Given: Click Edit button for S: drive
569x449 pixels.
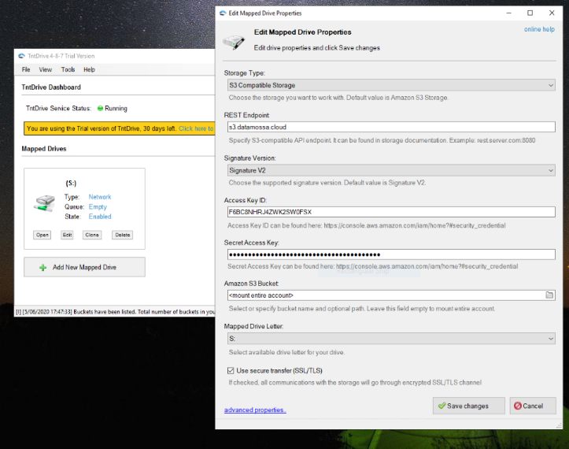Looking at the screenshot, I should (67, 235).
